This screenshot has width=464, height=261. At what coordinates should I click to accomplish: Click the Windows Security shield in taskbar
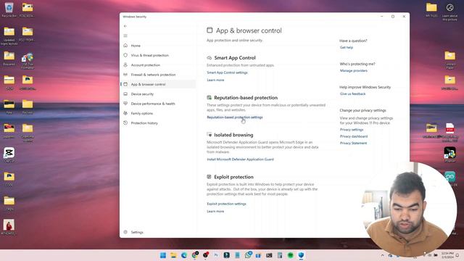[x=301, y=255]
